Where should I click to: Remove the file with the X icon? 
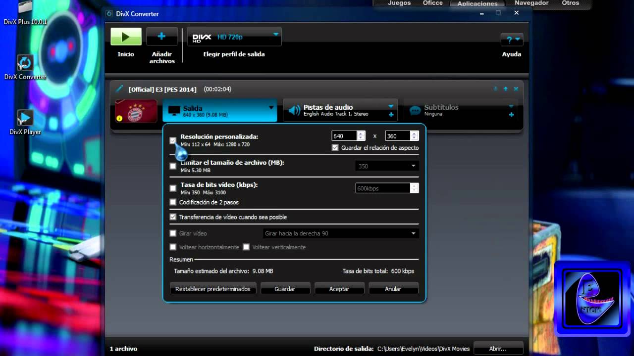point(516,89)
